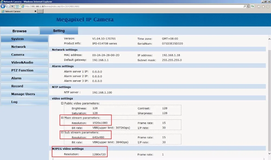The image size is (271, 160).
Task: Open the Camera menu item
Action: (24, 55)
